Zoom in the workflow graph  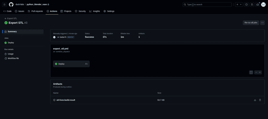pyautogui.click(x=260, y=72)
